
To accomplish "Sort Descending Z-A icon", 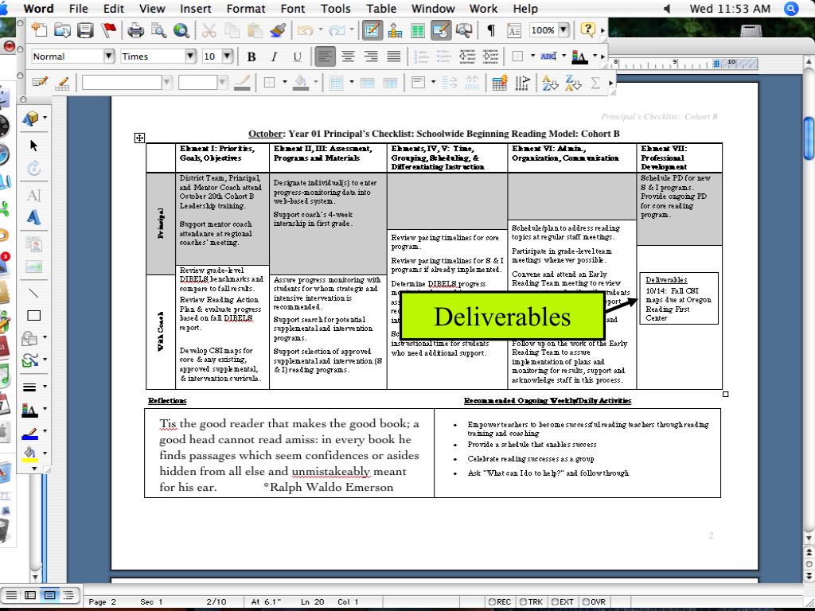I will [573, 83].
